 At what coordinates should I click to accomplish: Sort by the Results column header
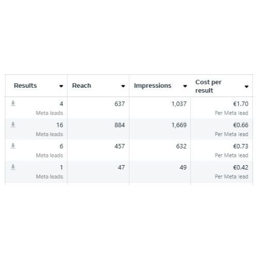25,86
